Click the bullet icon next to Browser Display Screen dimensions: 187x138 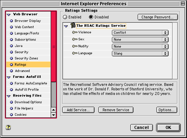point(11,21)
